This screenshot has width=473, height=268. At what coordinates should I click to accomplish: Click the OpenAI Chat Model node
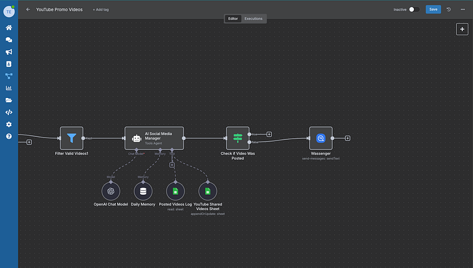[x=111, y=191]
